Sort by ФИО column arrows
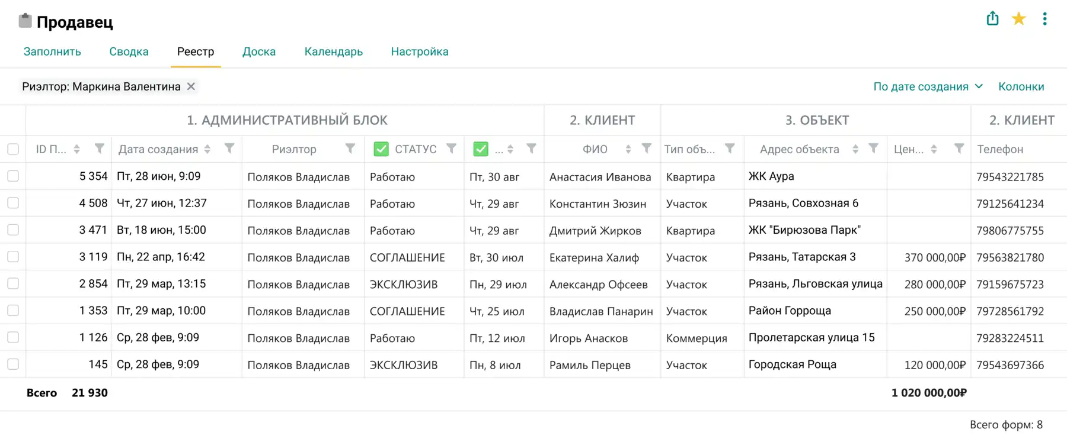 [x=628, y=149]
